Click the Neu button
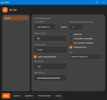107x100 pixels. (x=6, y=96)
